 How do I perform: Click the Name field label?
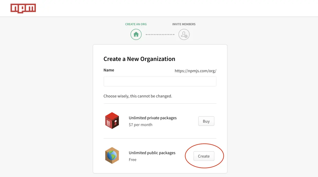click(109, 70)
